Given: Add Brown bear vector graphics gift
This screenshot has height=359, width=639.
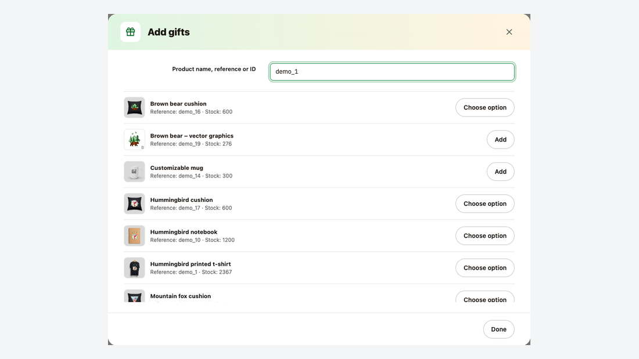Looking at the screenshot, I should click(x=500, y=140).
